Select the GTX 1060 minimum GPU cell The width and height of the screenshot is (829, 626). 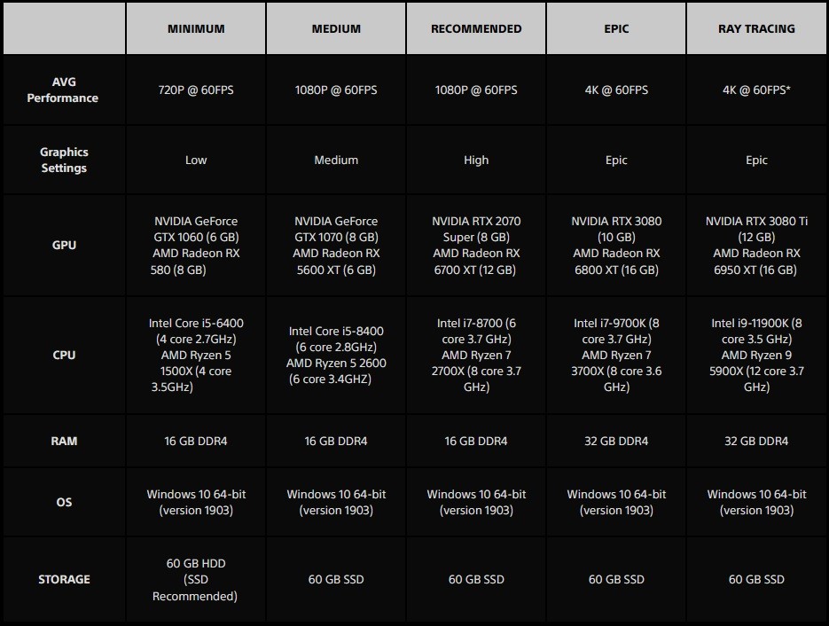[196, 246]
